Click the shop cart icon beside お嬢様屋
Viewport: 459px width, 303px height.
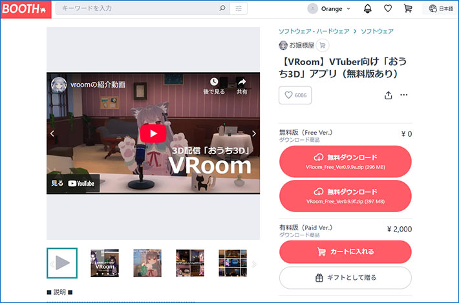[x=323, y=46]
